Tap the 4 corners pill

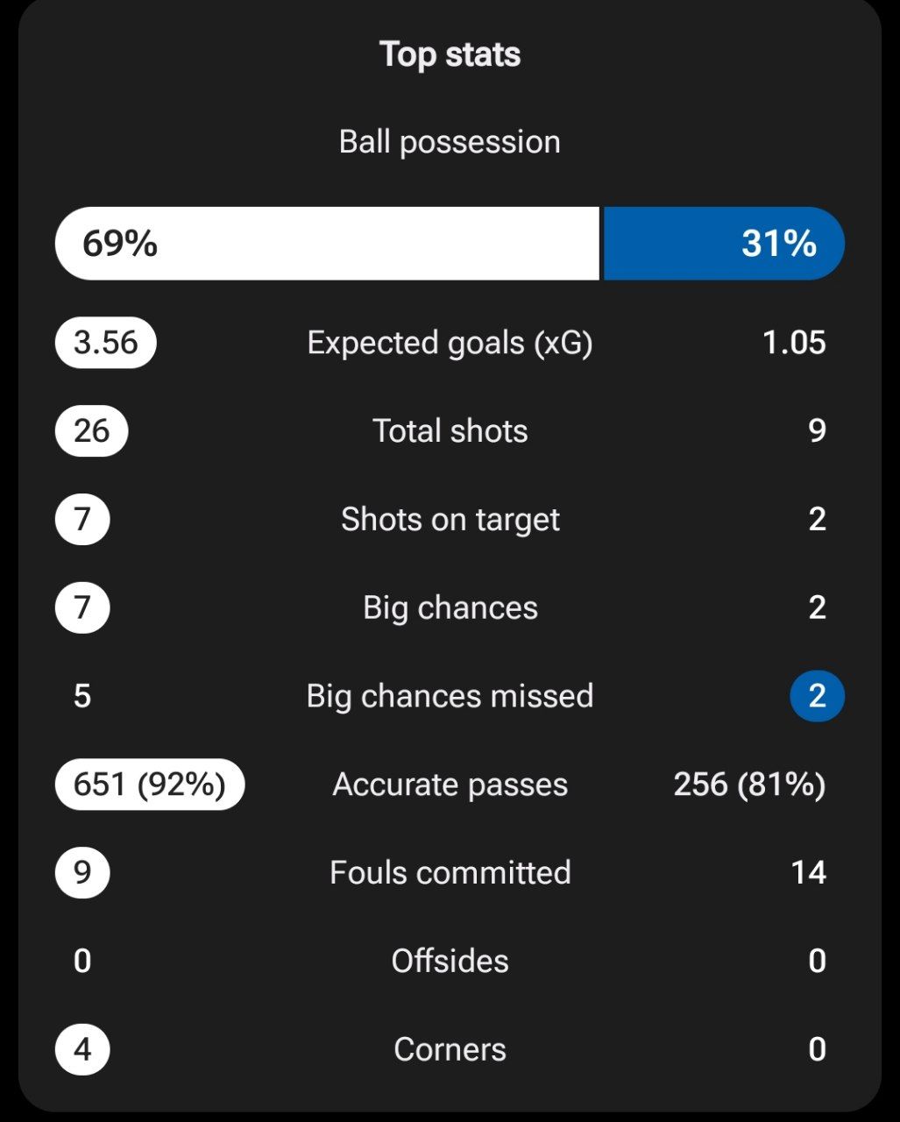(82, 1049)
